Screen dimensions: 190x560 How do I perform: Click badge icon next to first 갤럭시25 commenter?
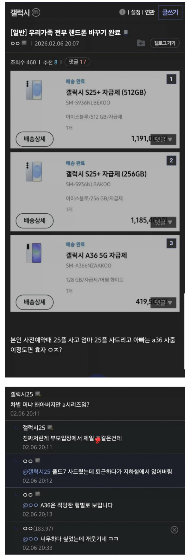(38, 394)
